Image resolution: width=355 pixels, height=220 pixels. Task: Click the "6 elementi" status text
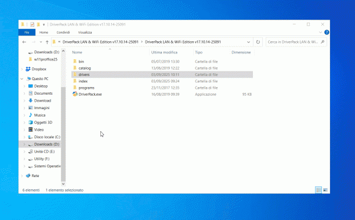coord(31,190)
